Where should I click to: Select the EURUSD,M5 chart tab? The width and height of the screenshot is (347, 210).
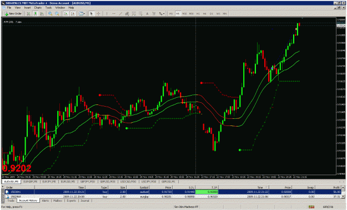click(68, 182)
